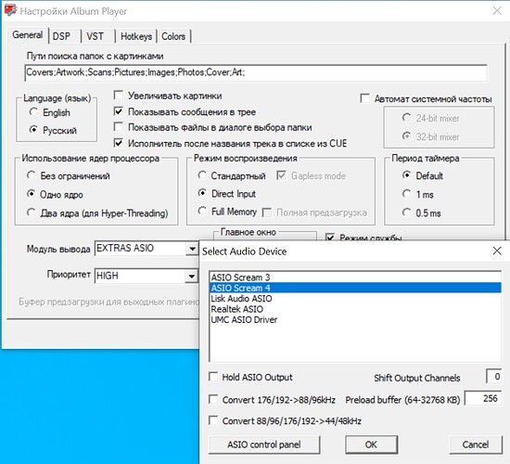Select ASIO Scream 4 in device list
The image size is (510, 464).
[x=355, y=288]
